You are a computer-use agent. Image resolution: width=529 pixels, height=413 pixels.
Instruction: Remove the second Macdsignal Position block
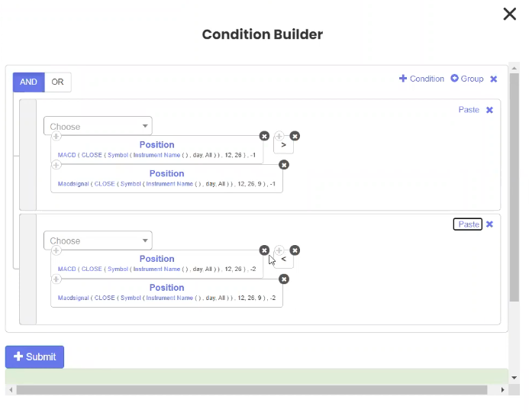pyautogui.click(x=284, y=279)
